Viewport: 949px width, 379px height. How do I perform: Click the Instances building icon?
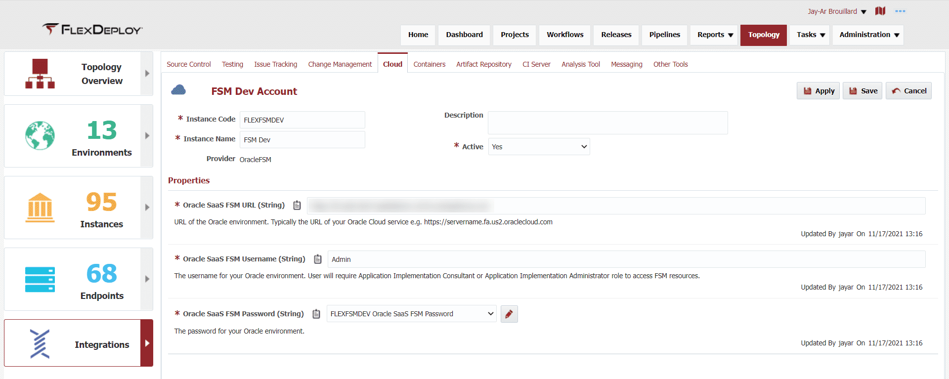pyautogui.click(x=40, y=208)
